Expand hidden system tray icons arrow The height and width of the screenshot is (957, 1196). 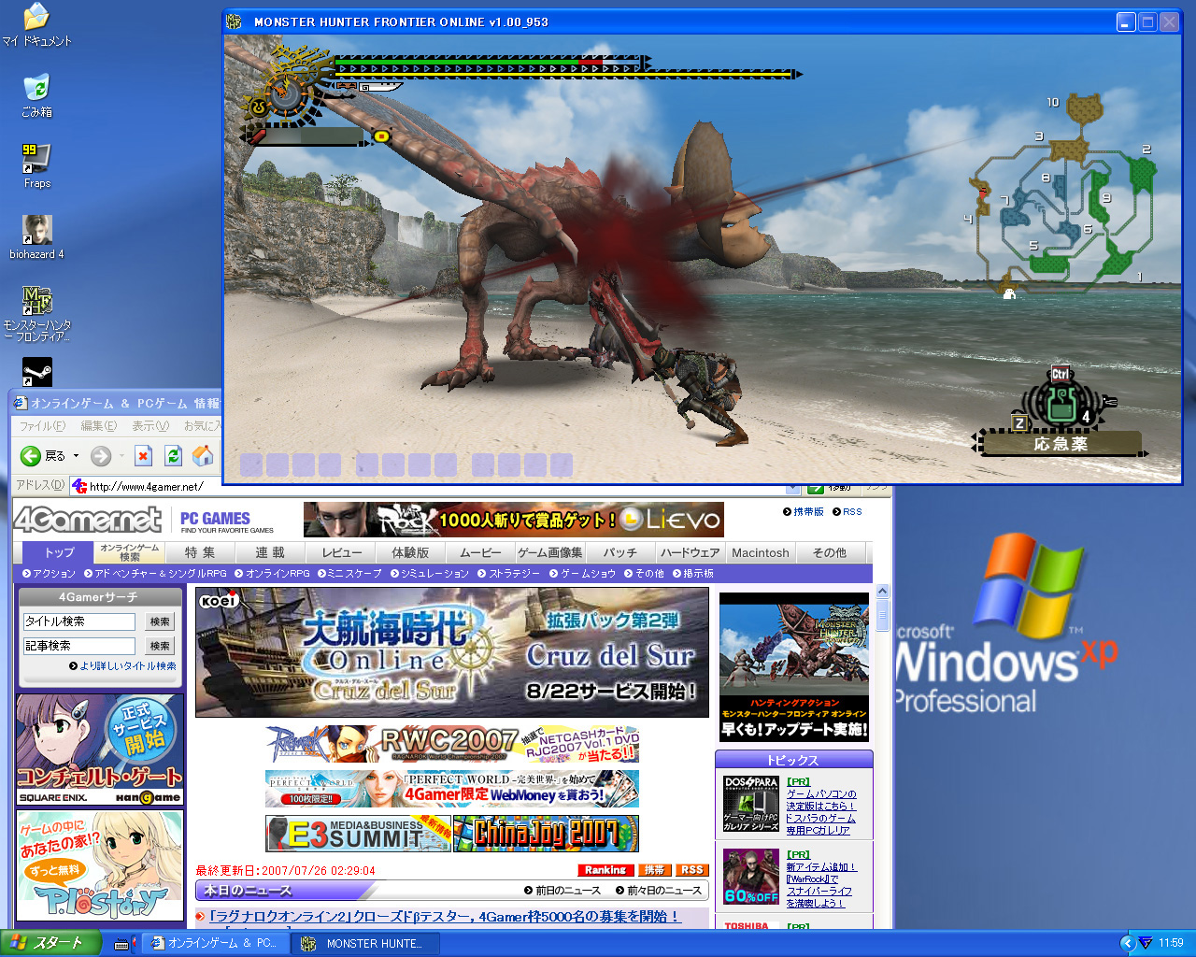tap(1126, 943)
